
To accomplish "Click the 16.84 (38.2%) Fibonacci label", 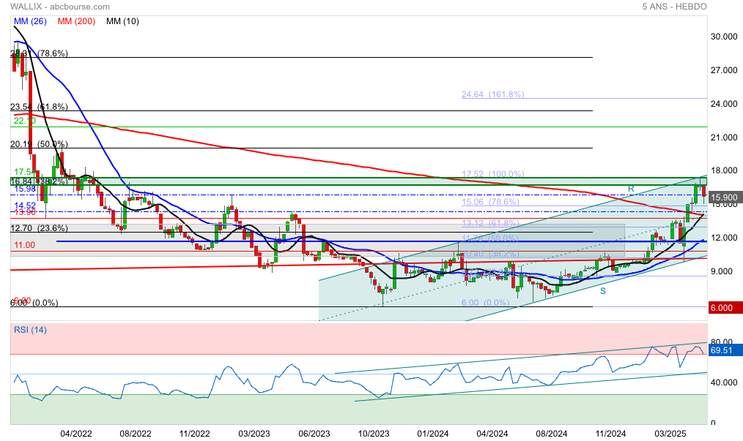I will click(x=39, y=181).
